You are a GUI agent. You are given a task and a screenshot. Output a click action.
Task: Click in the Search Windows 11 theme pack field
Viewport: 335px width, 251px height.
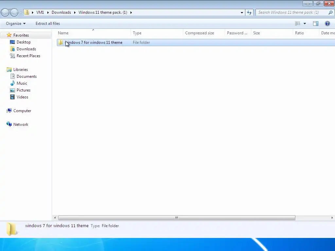pos(292,12)
